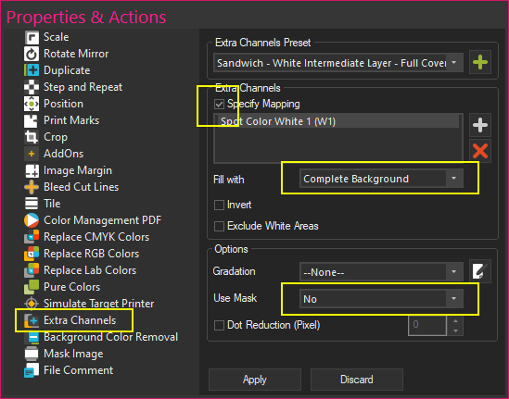
Task: Click the Rotate Mirror icon
Action: point(32,54)
